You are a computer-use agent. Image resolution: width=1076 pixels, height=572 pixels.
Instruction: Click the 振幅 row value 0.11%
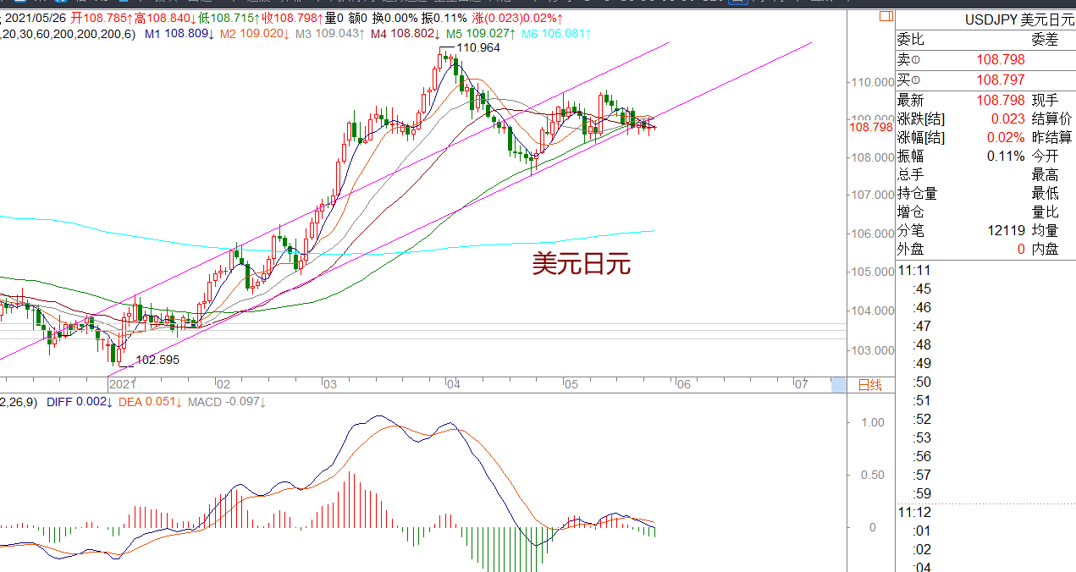click(x=1007, y=156)
